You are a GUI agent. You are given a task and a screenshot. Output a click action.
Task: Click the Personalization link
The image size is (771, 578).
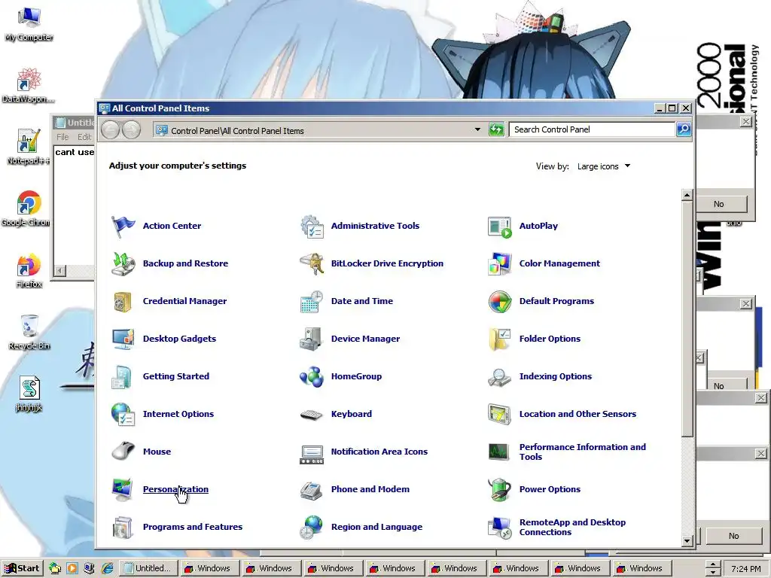point(175,489)
